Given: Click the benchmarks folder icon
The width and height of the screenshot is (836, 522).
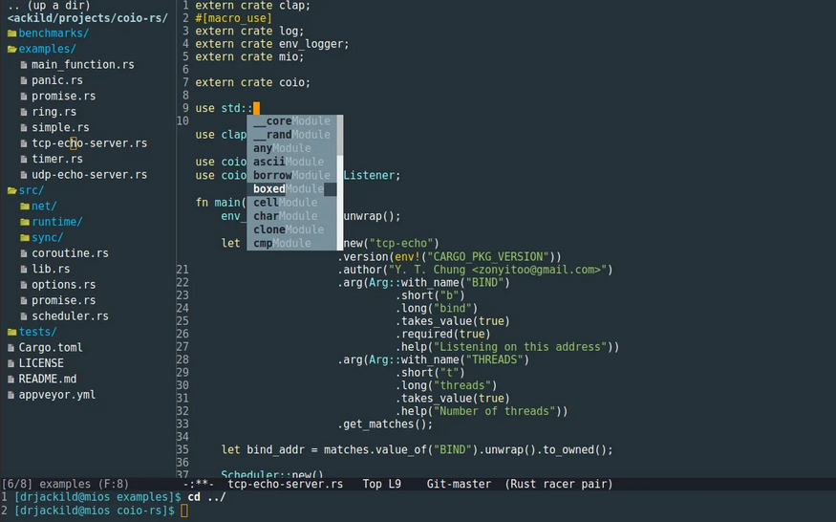Looking at the screenshot, I should tap(11, 33).
